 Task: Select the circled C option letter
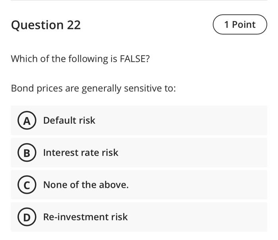27,185
